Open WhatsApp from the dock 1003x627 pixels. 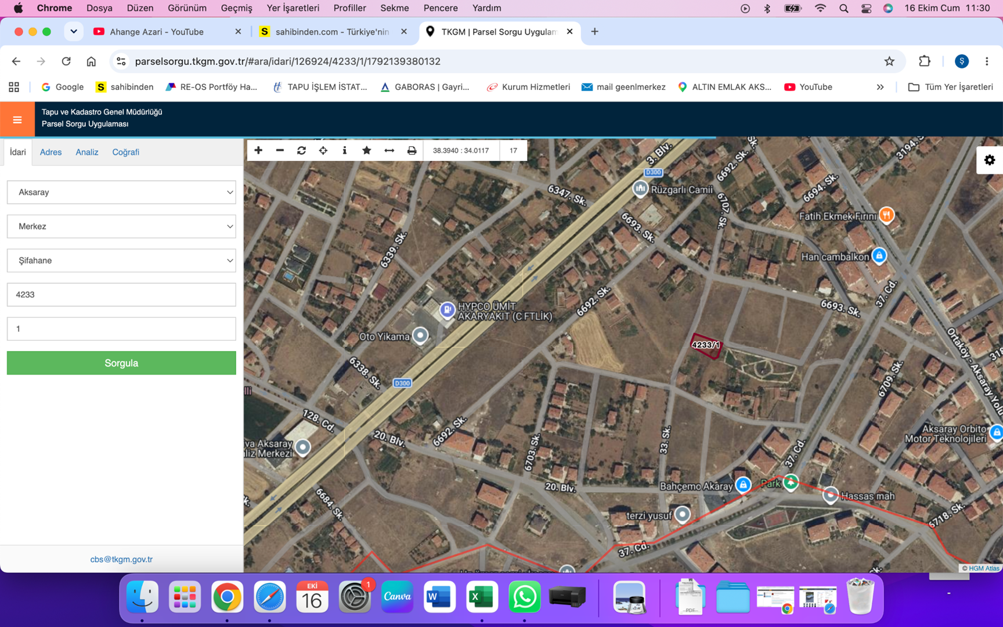pyautogui.click(x=524, y=597)
